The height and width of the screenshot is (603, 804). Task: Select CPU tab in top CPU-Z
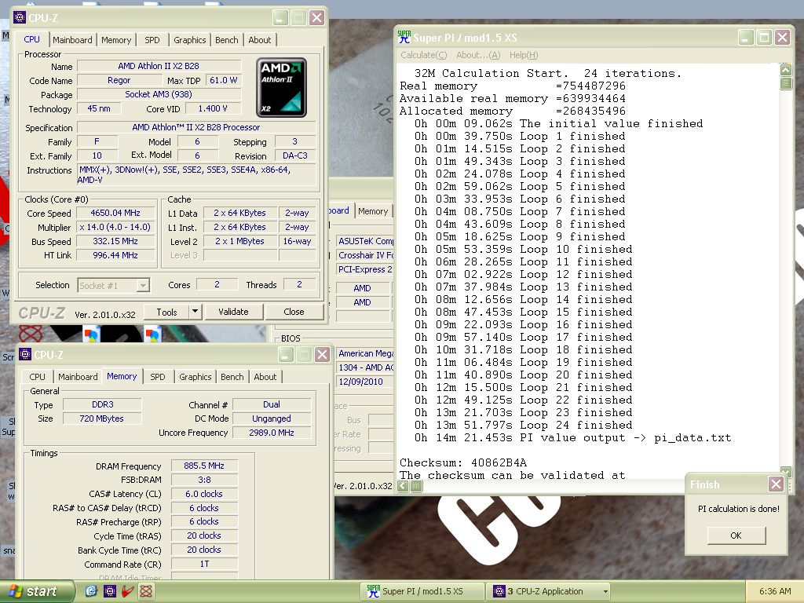pos(31,39)
